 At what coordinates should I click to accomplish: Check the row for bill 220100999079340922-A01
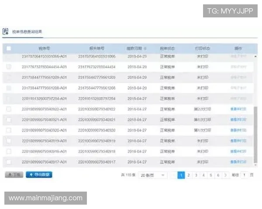tap(9, 109)
